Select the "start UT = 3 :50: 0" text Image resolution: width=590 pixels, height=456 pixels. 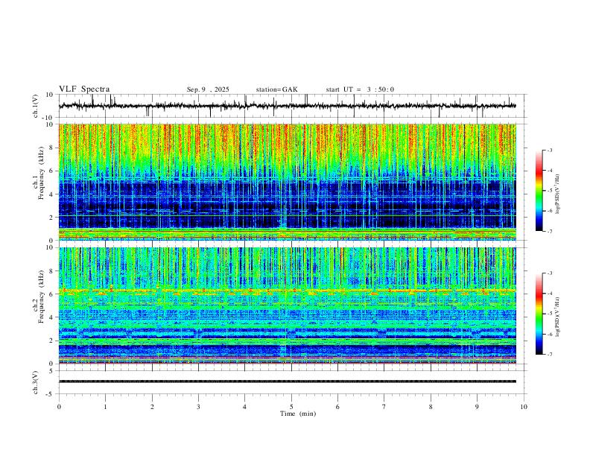coord(360,89)
